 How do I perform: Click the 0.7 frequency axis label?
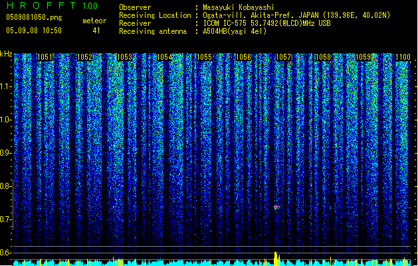point(5,219)
